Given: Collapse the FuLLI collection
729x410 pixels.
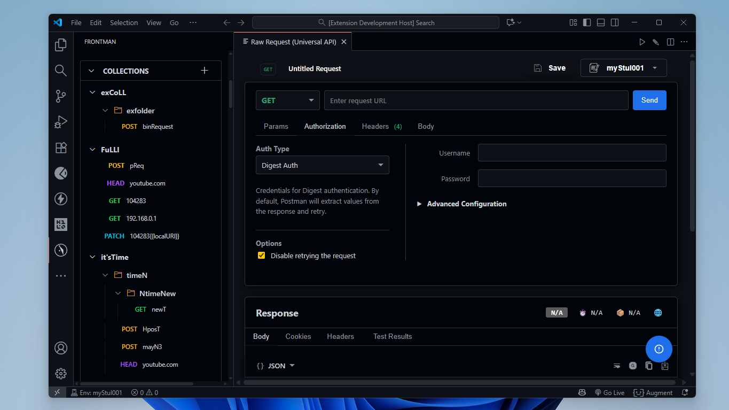Looking at the screenshot, I should pos(91,150).
